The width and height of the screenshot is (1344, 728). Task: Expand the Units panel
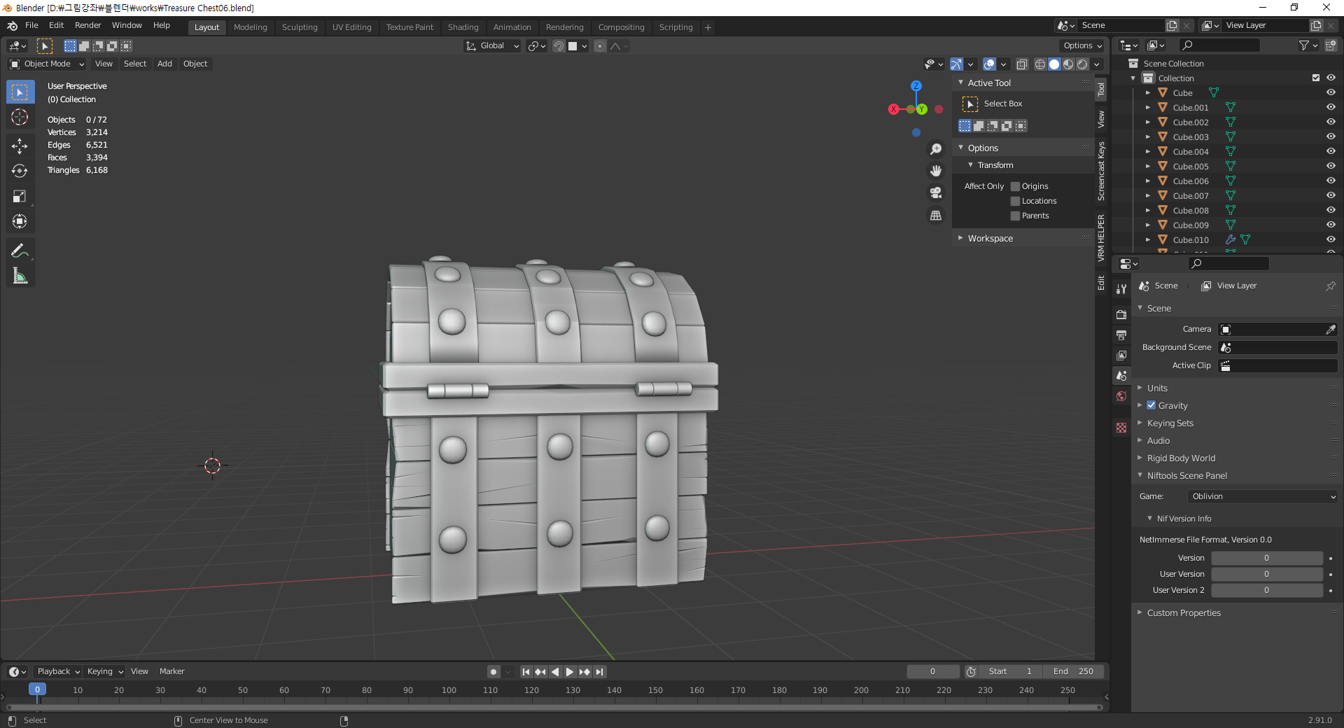tap(1157, 388)
